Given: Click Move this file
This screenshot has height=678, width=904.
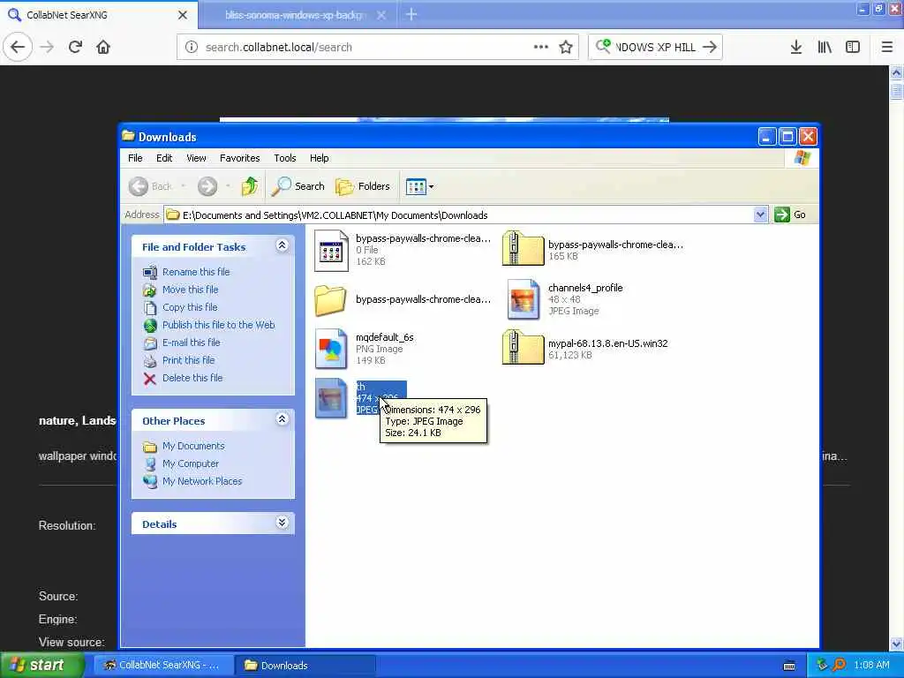Looking at the screenshot, I should pyautogui.click(x=191, y=290).
